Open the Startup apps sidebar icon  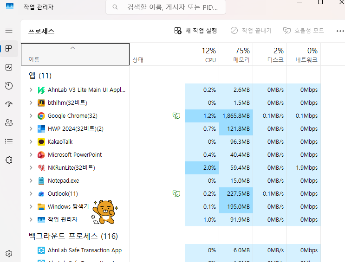(9, 104)
